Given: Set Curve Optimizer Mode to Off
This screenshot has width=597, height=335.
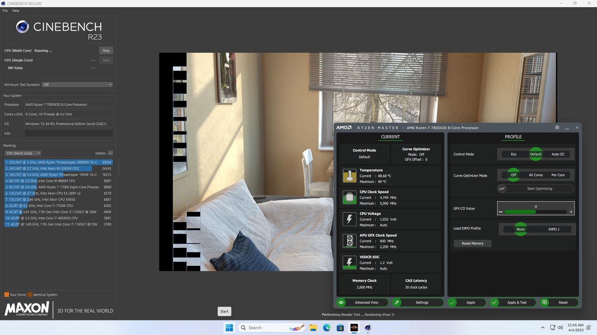Looking at the screenshot, I should pyautogui.click(x=514, y=175).
